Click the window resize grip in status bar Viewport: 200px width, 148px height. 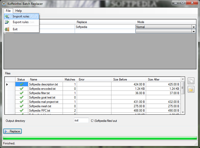[x=196, y=144]
